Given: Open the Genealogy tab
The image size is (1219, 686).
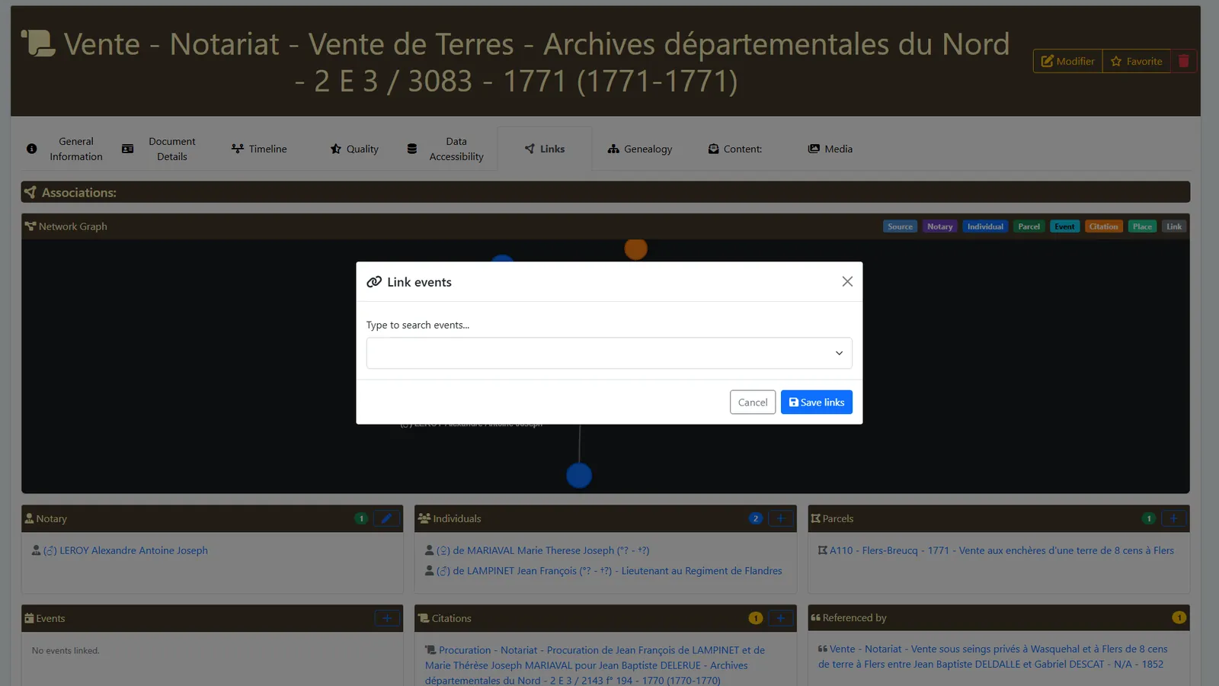Looking at the screenshot, I should 640,149.
